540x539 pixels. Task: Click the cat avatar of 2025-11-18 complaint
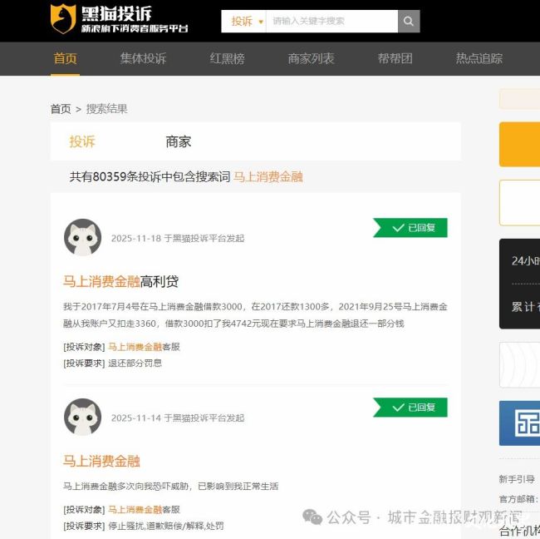82,237
